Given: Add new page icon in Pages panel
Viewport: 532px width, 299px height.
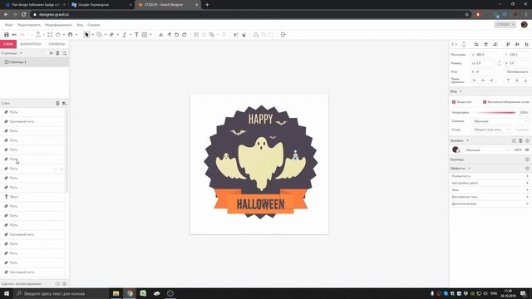Looking at the screenshot, I should click(64, 53).
